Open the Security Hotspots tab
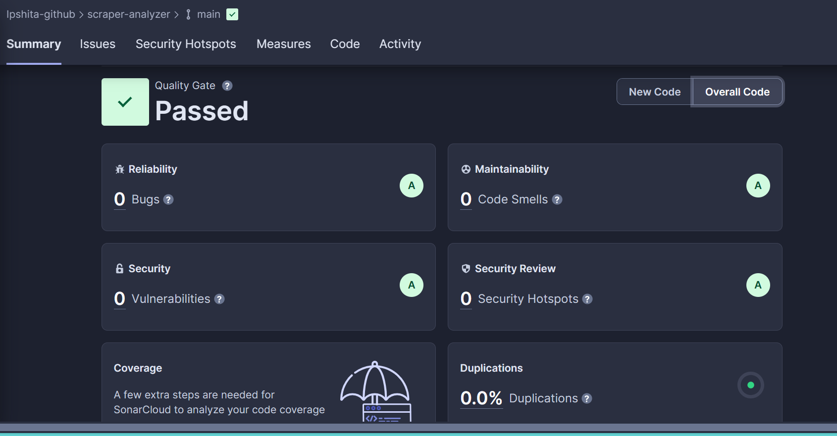Image resolution: width=837 pixels, height=436 pixels. [x=186, y=44]
